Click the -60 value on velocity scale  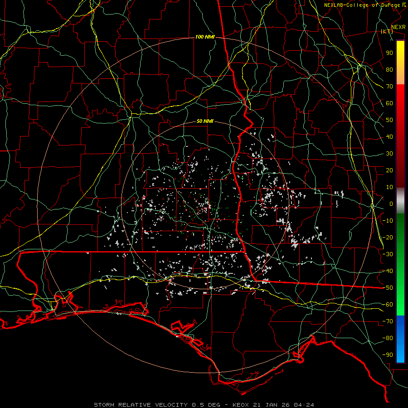coord(388,305)
